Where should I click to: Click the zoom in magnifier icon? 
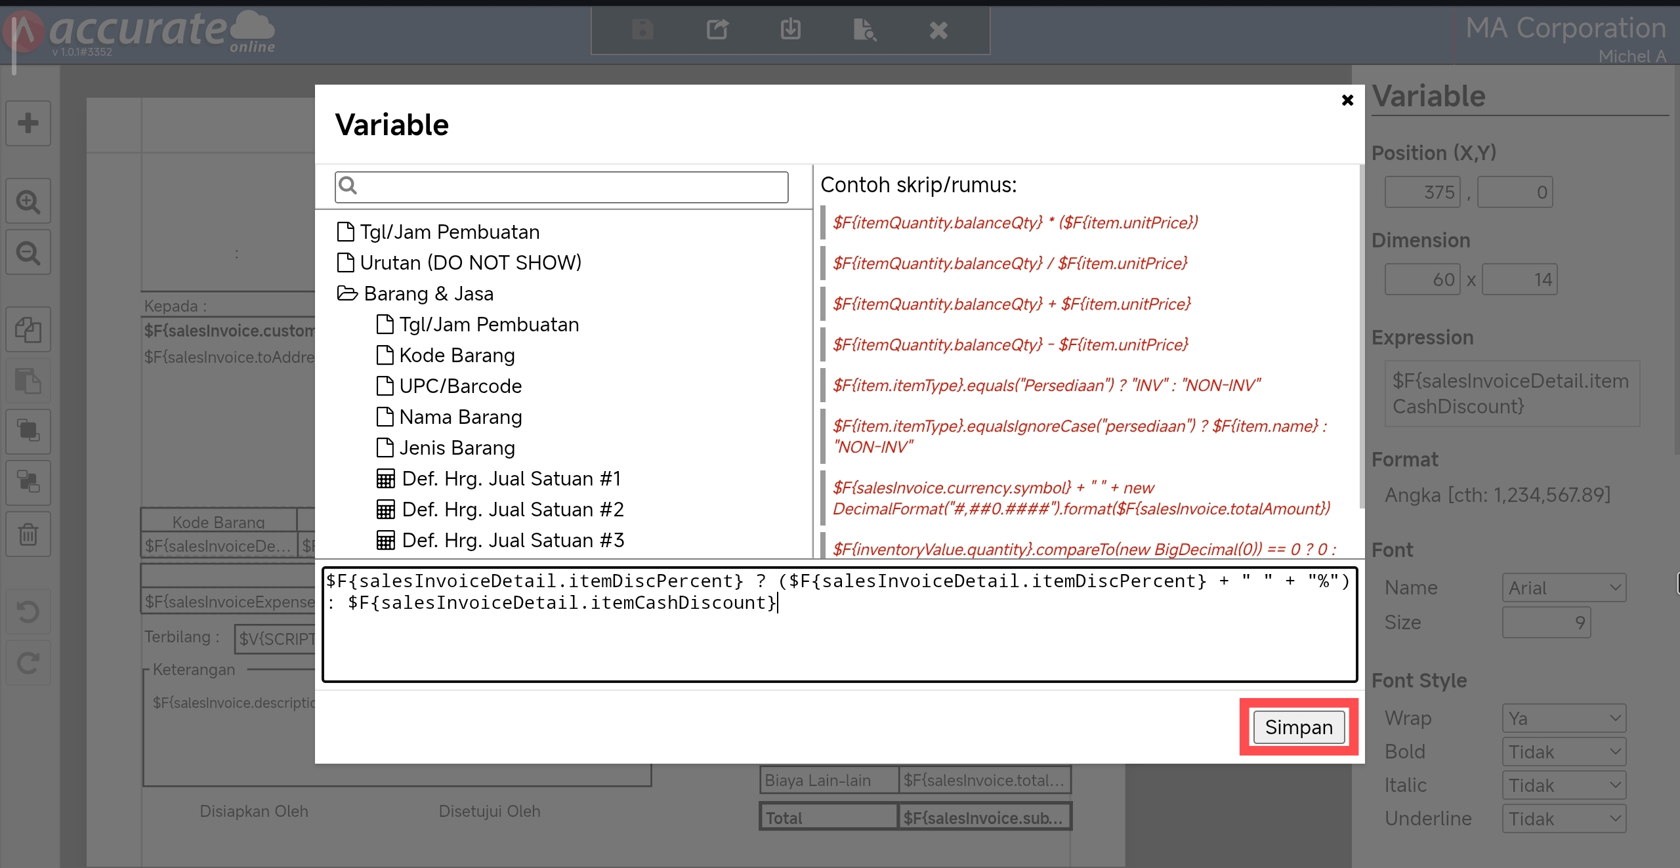coord(28,201)
